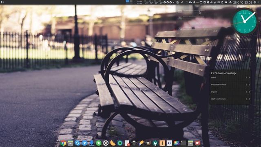
Task: Open Telegram from the dock
Action: click(x=84, y=143)
